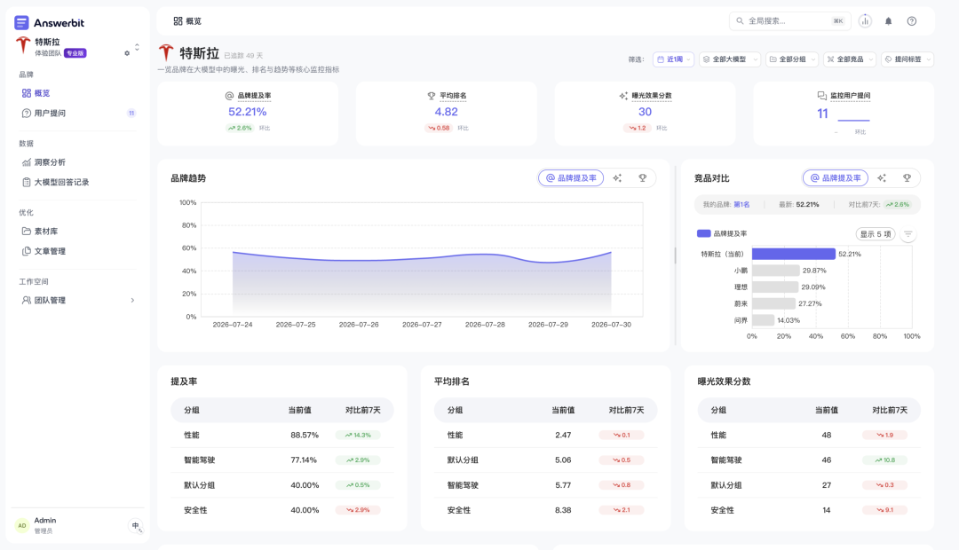The height and width of the screenshot is (550, 959).
Task: Expand the Tesla workspace switcher arrows
Action: coord(137,46)
